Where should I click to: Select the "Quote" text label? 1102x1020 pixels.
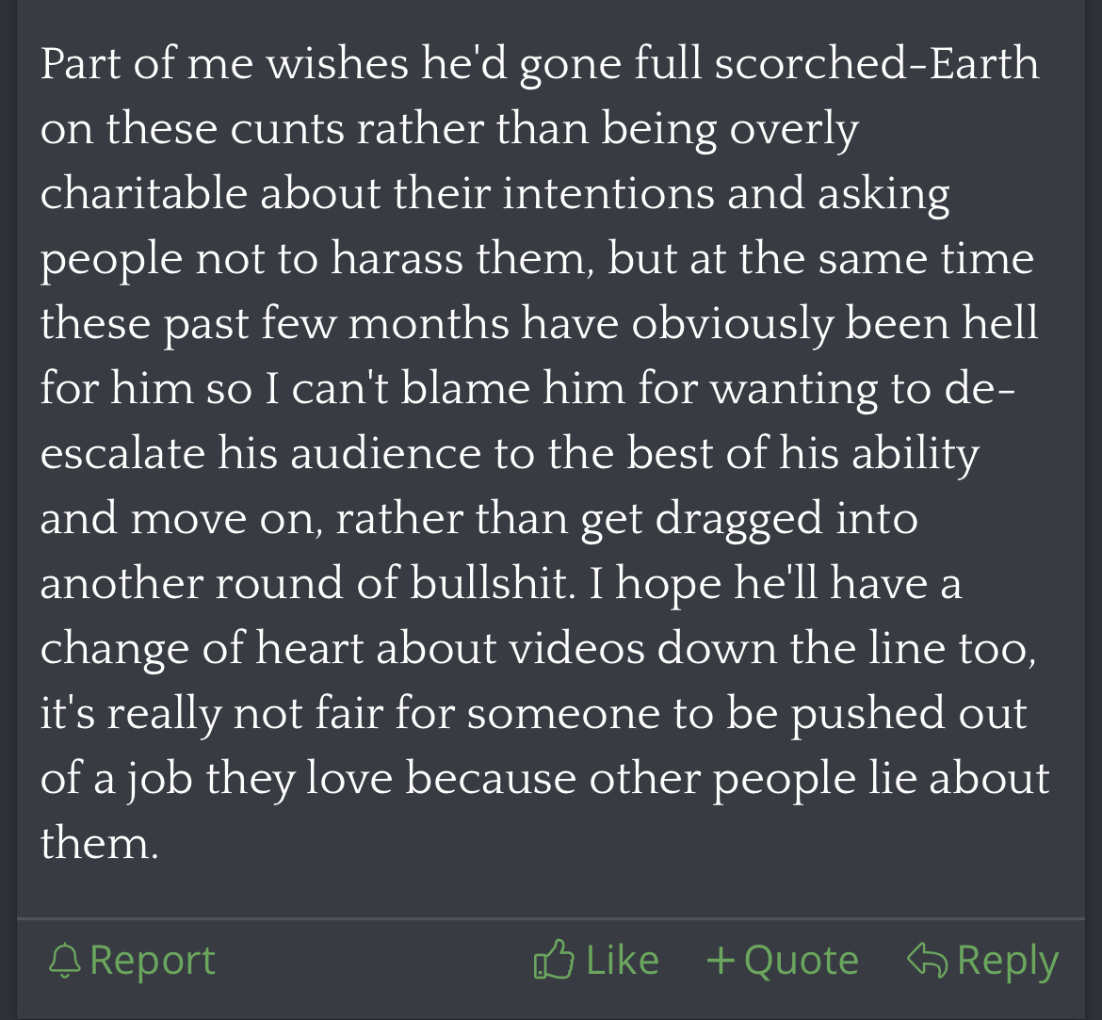coord(802,961)
